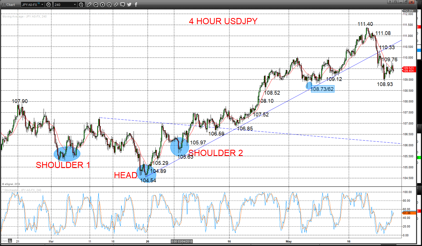
Task: Click the 108.93 price label
Action: (385, 84)
